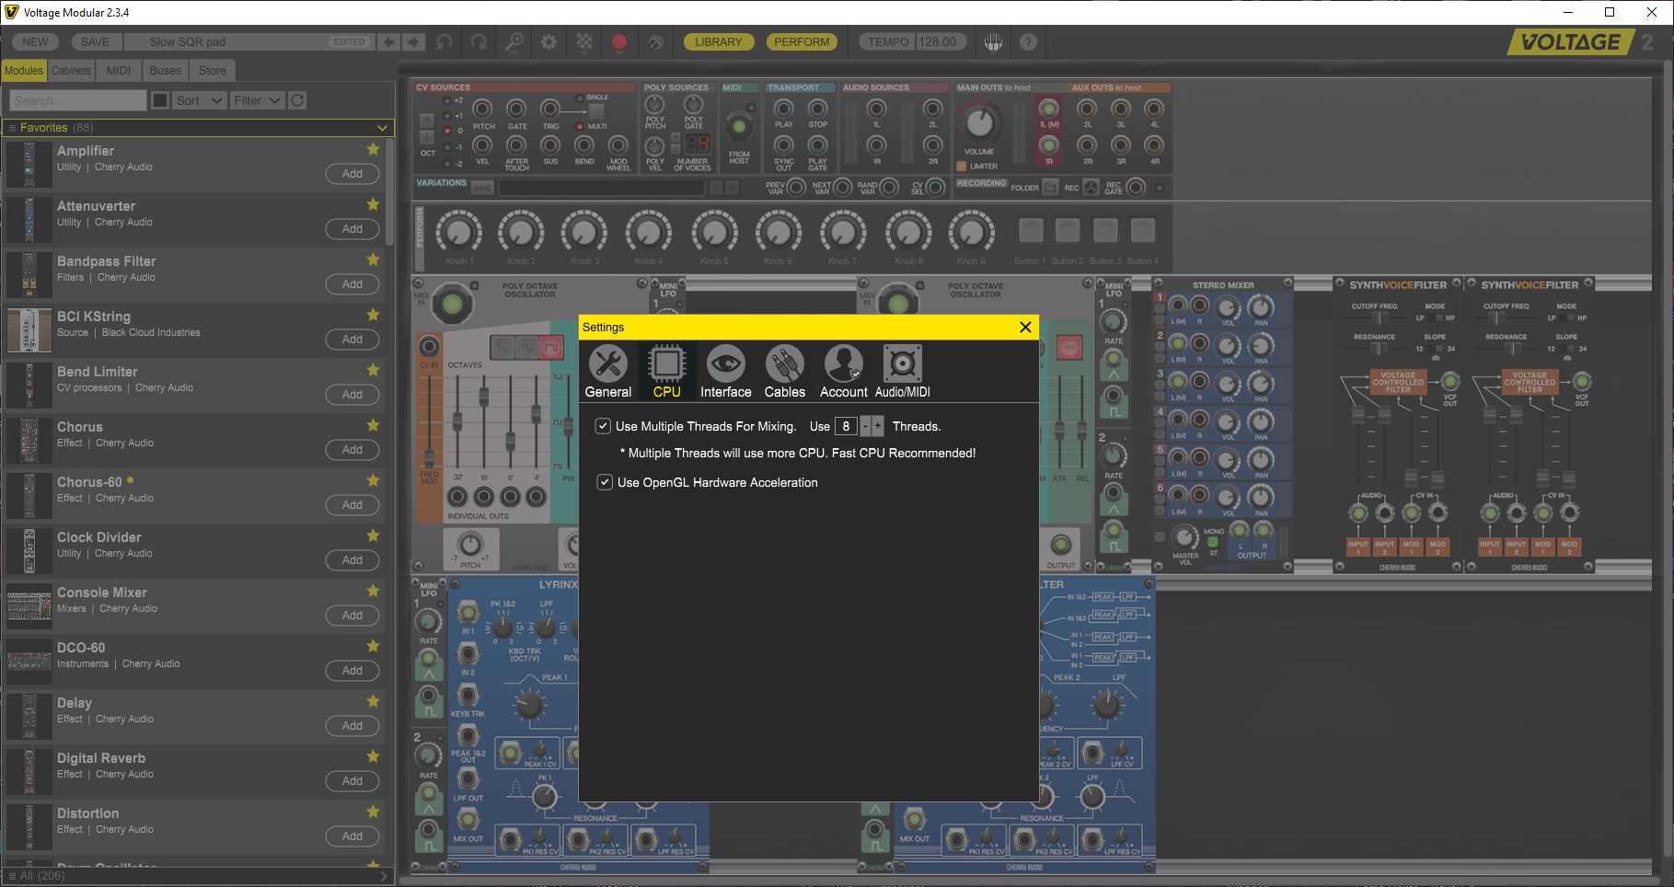The width and height of the screenshot is (1674, 887).
Task: Unfavorite Amplifier with its star
Action: pos(373,149)
